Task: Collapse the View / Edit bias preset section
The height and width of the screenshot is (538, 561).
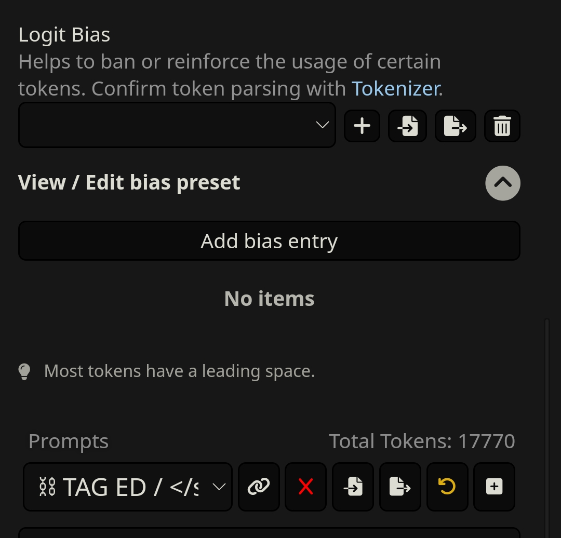Action: pos(503,183)
